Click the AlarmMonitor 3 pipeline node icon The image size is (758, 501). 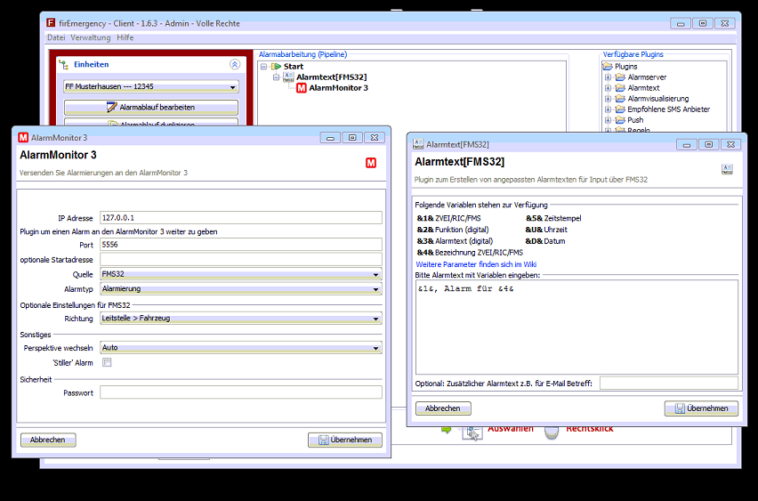point(302,88)
